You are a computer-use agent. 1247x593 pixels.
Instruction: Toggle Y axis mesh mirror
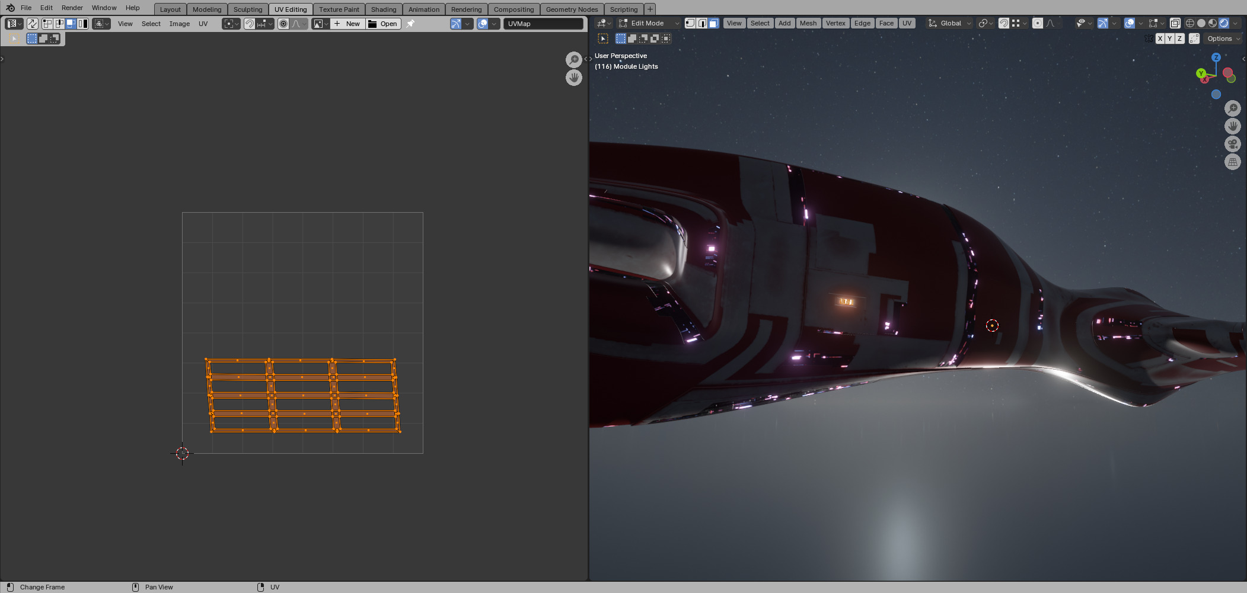(x=1169, y=39)
